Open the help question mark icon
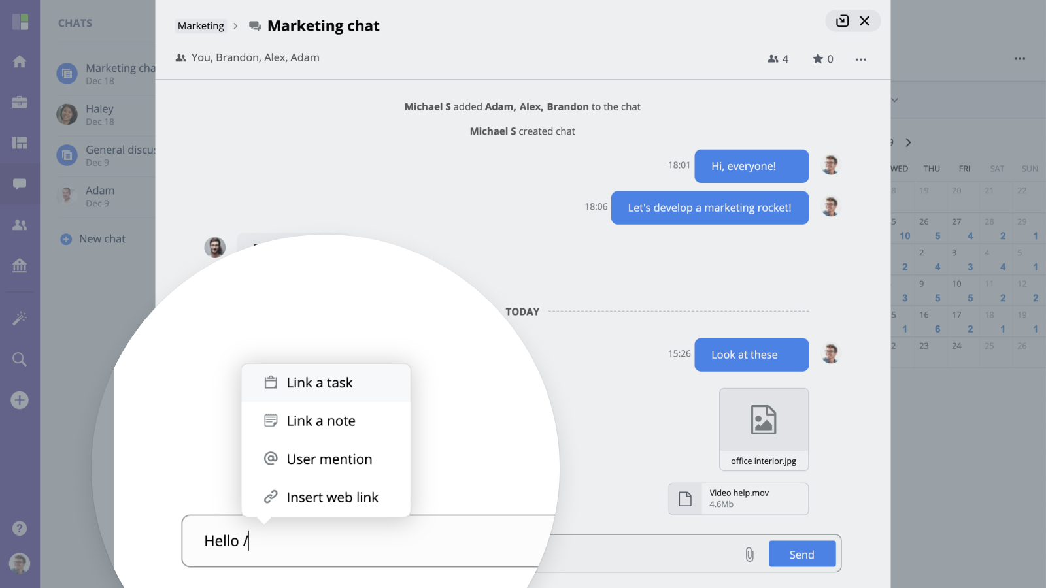This screenshot has height=588, width=1046. [x=20, y=528]
